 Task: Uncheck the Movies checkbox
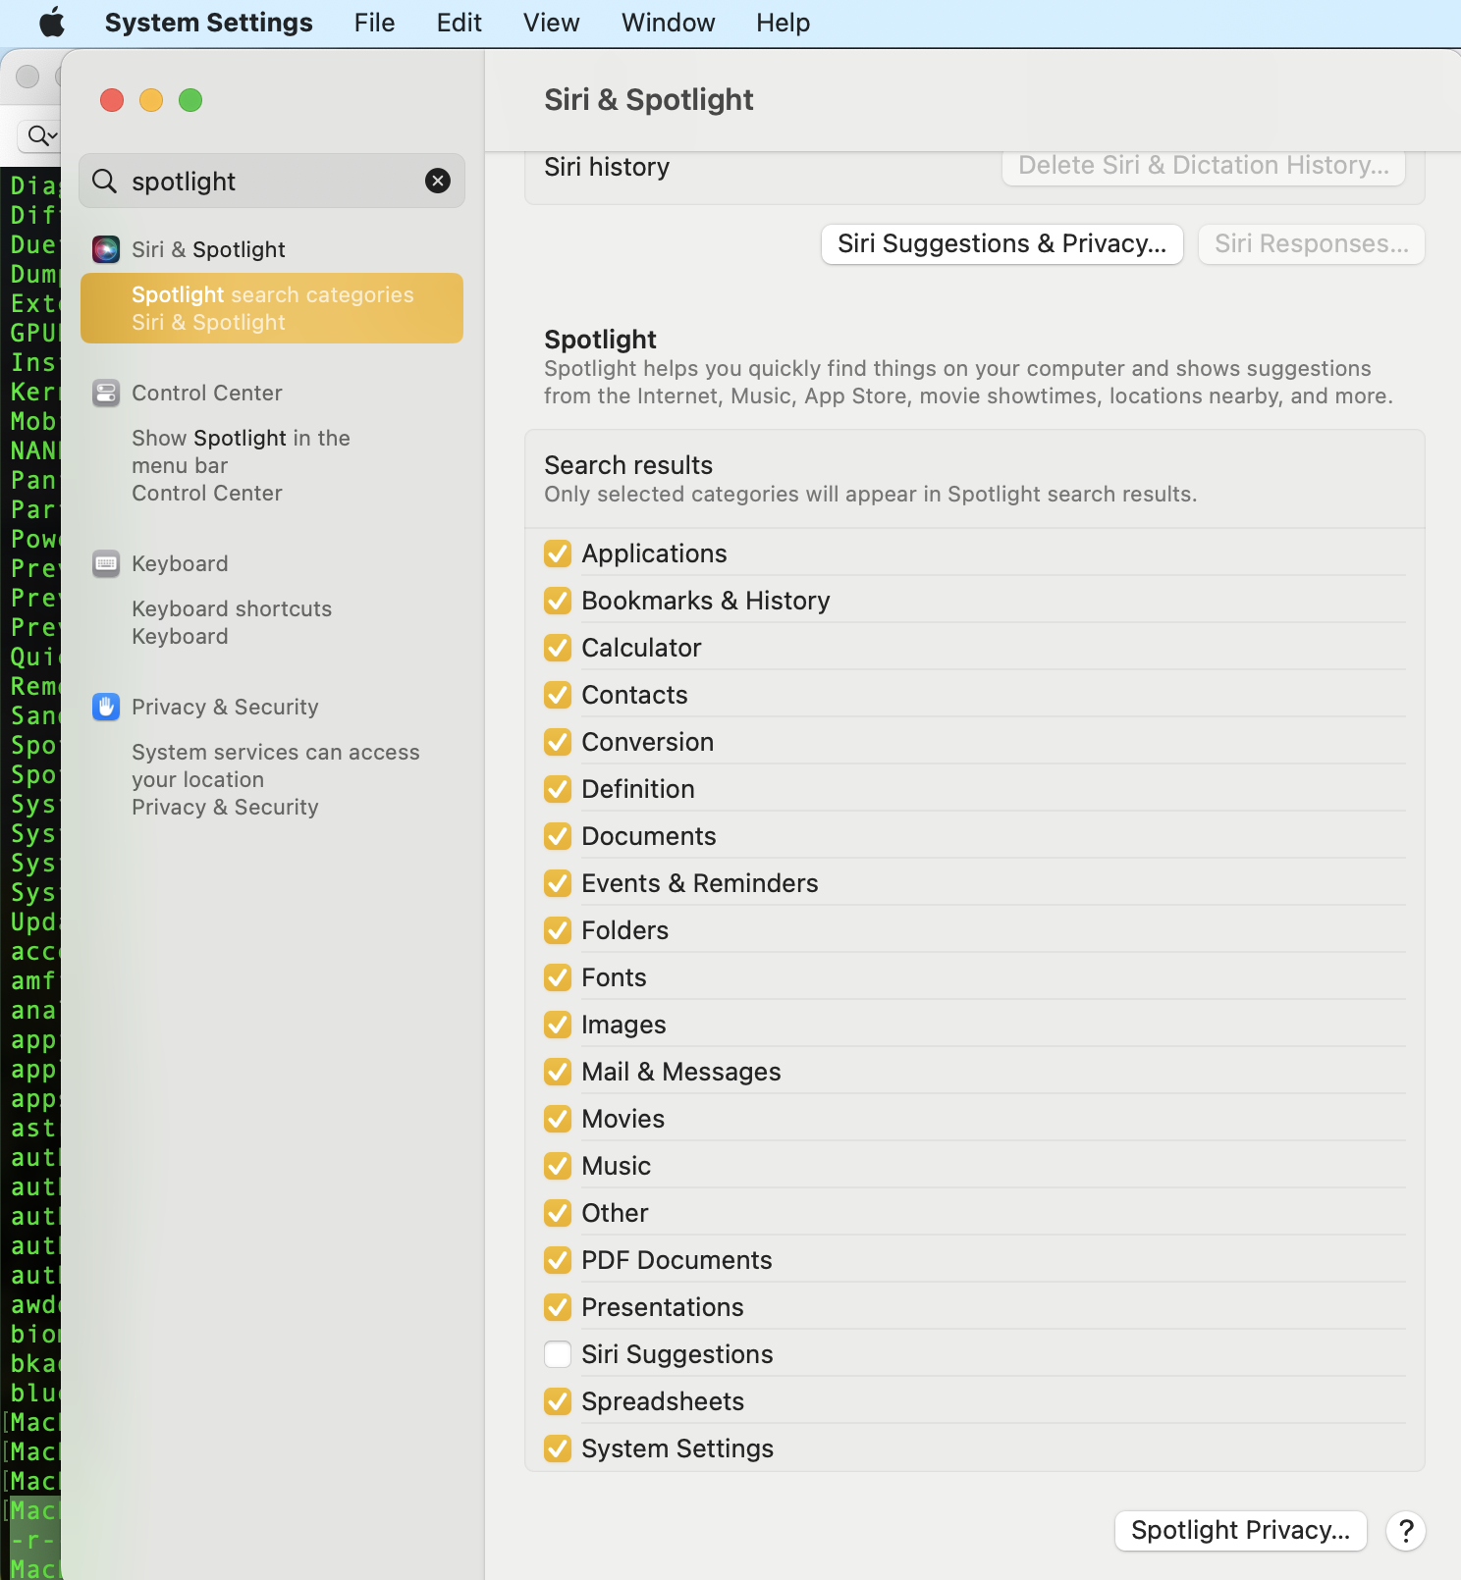pyautogui.click(x=558, y=1119)
